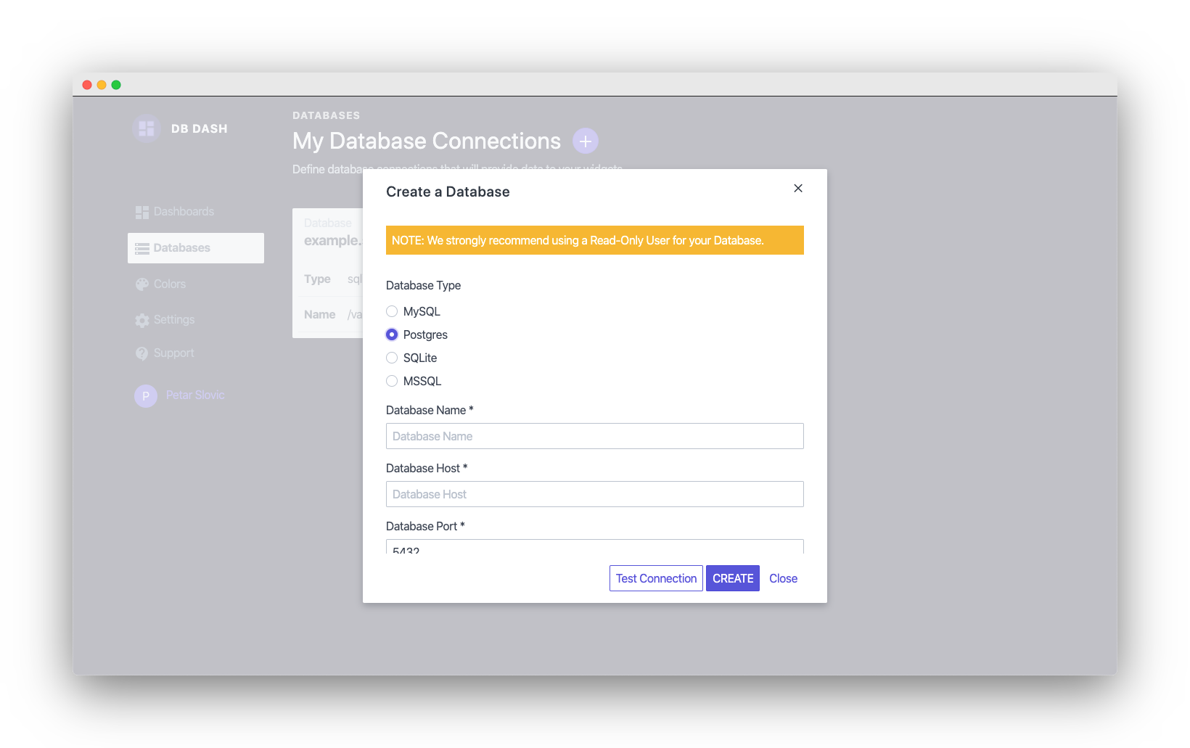Click the Test Connection button
Image resolution: width=1190 pixels, height=748 pixels.
tap(656, 578)
